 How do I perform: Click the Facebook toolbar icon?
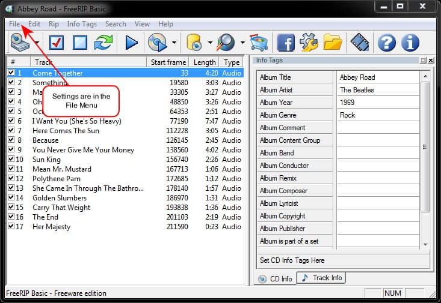tap(285, 43)
